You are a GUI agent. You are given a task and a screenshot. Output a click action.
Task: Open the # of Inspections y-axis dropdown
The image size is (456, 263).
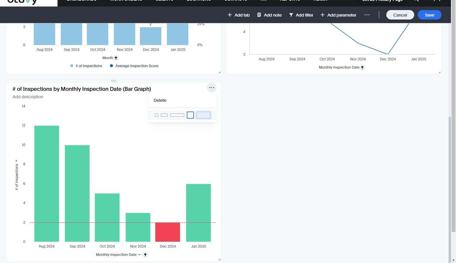(x=16, y=161)
